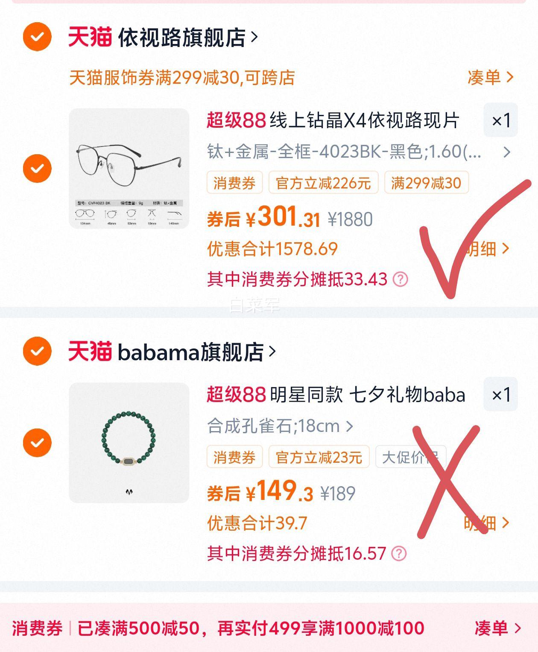Open 依视路旗舰店 store page chevron
The image size is (538, 652).
pos(254,37)
